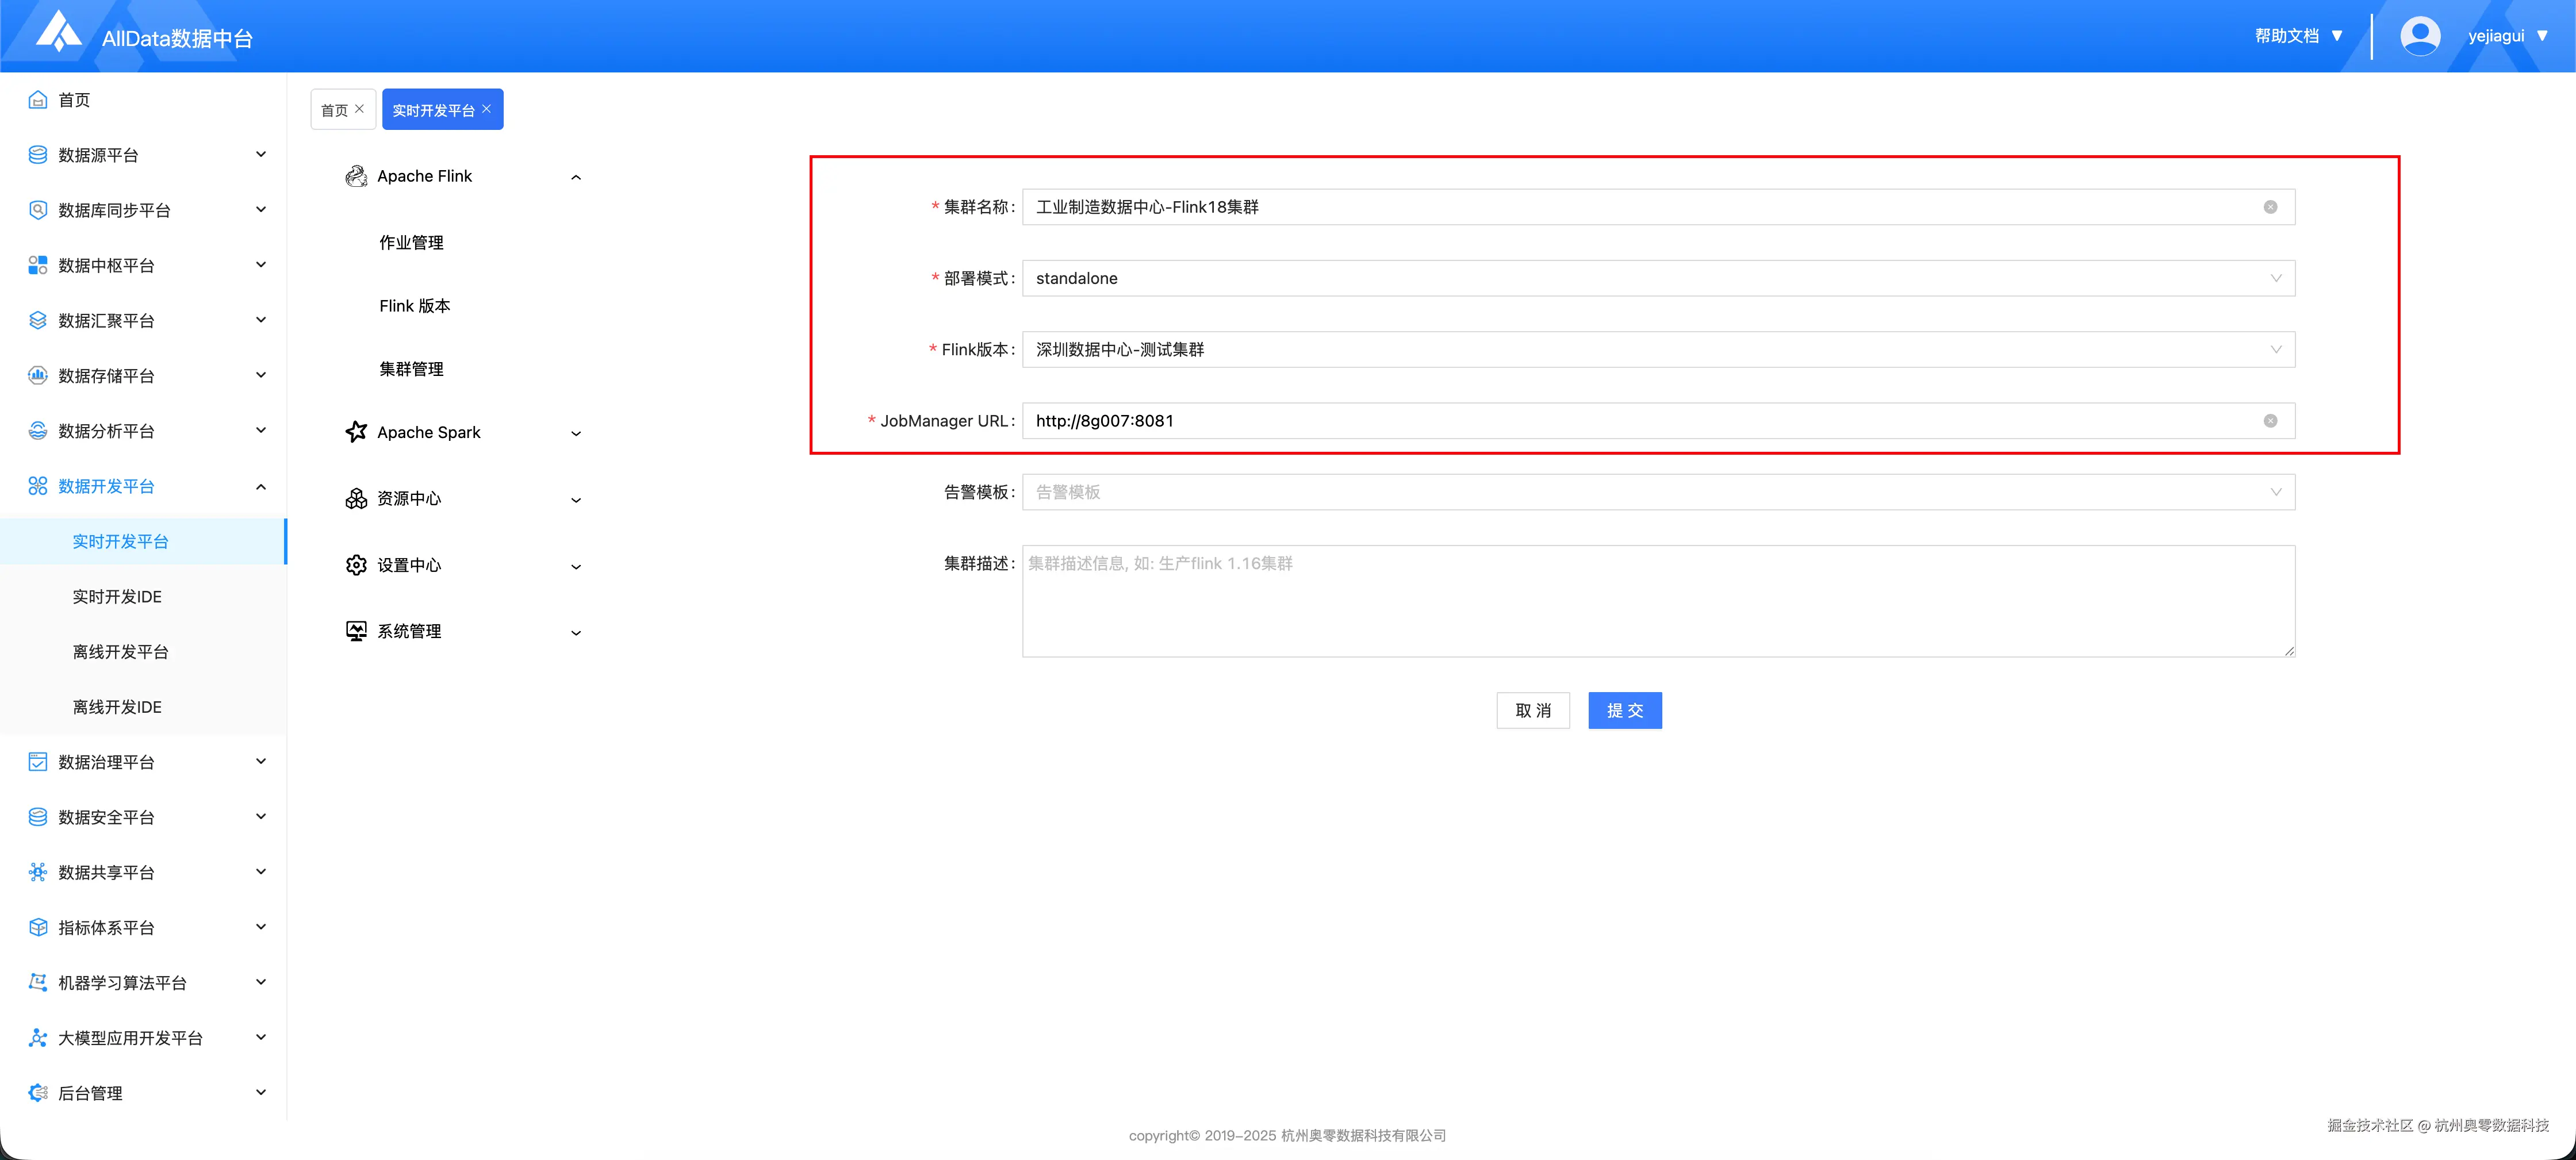
Task: Clear the 集群名称 field using the clear icon
Action: (x=2270, y=207)
